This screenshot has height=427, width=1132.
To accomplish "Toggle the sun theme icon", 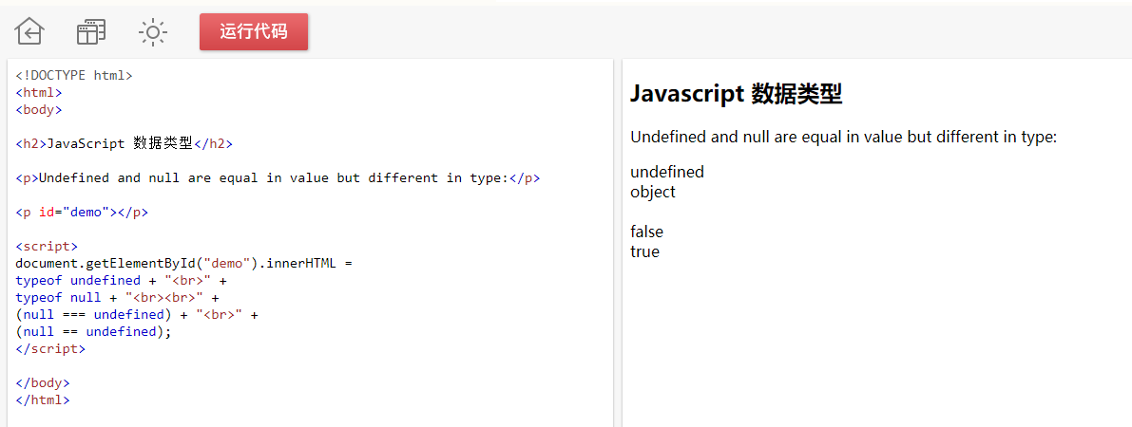I will [x=152, y=31].
